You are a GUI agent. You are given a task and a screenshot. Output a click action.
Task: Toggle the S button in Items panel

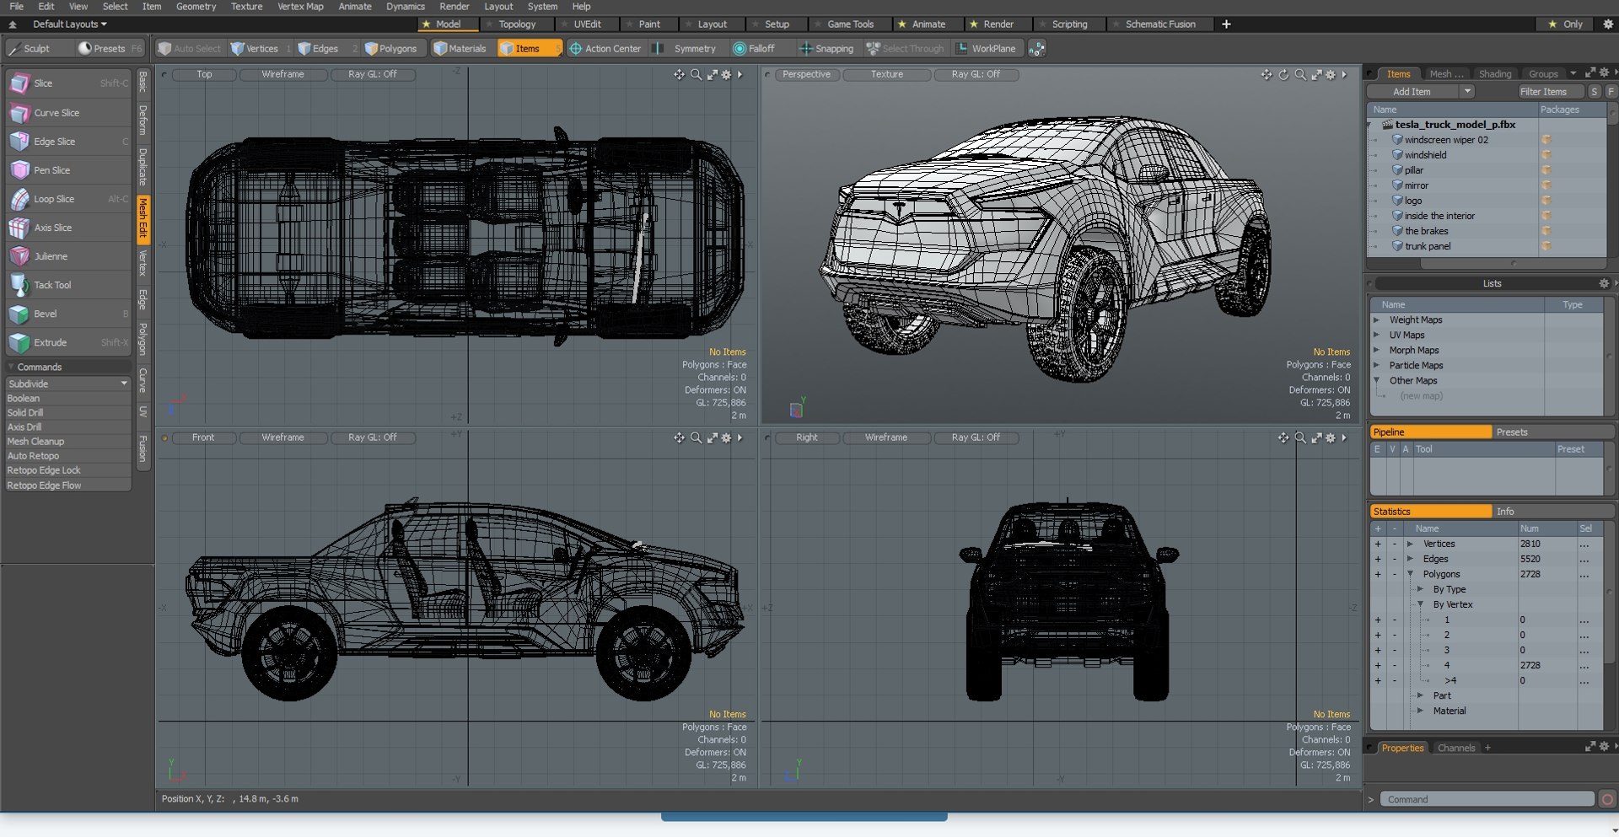[1594, 92]
